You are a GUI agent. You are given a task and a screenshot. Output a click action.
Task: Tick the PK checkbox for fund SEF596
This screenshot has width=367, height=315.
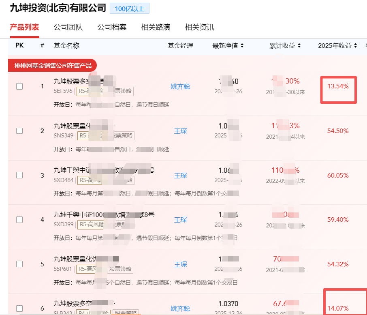19,86
